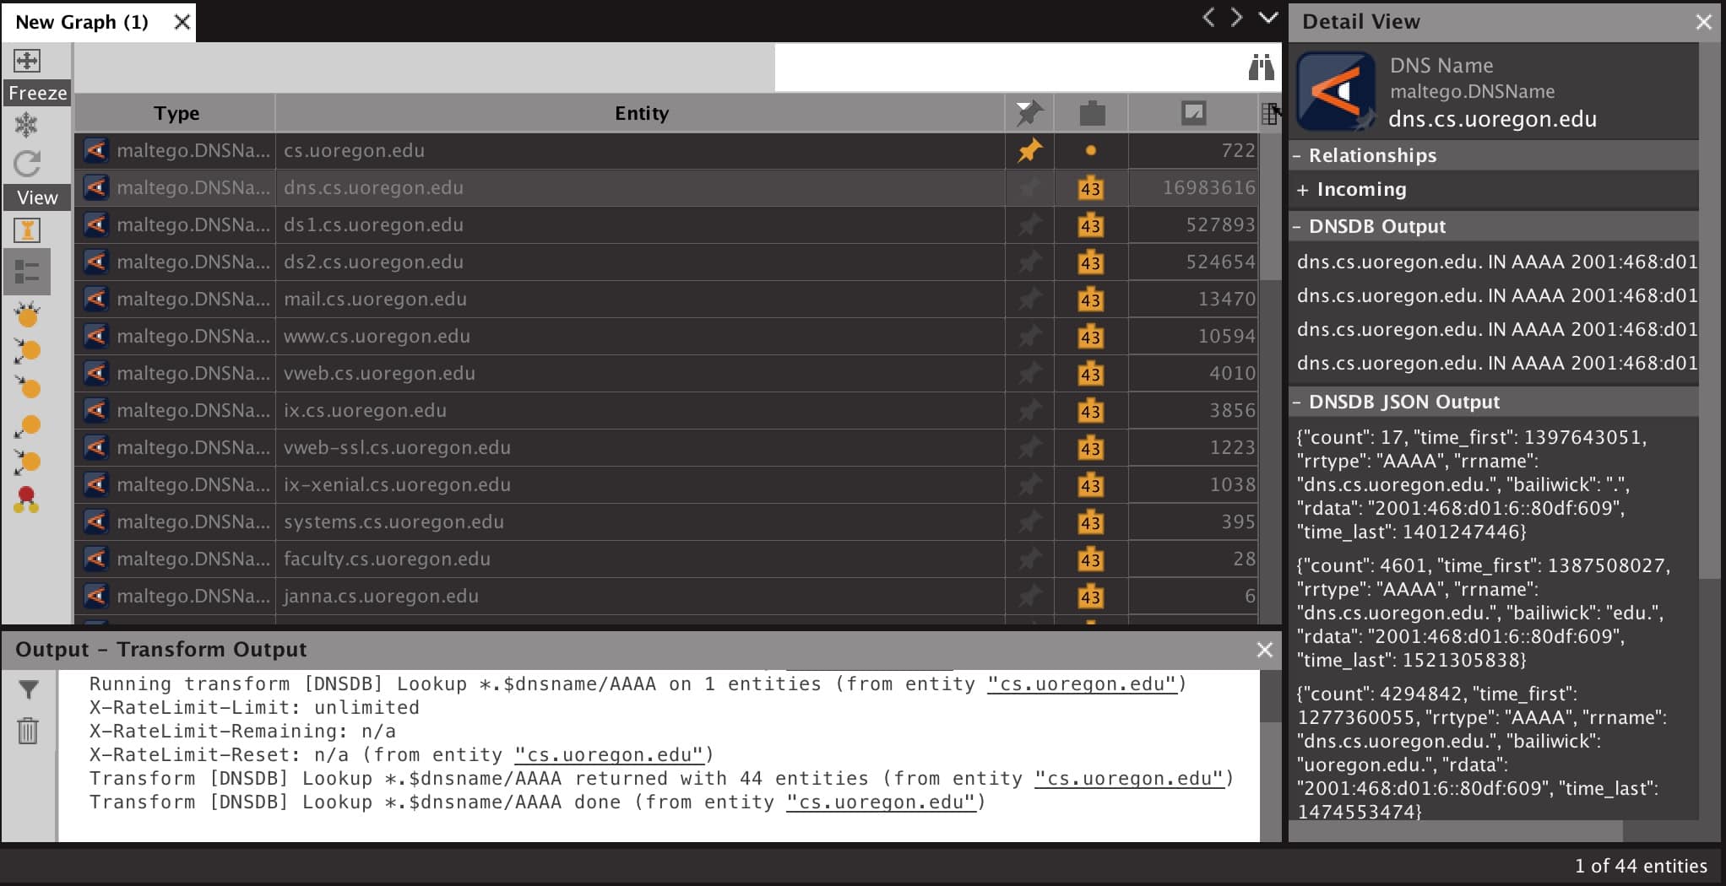
Task: Click the briefcase column header icon
Action: pos(1092,112)
